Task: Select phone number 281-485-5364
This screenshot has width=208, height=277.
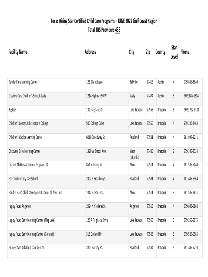Action: pos(191,179)
